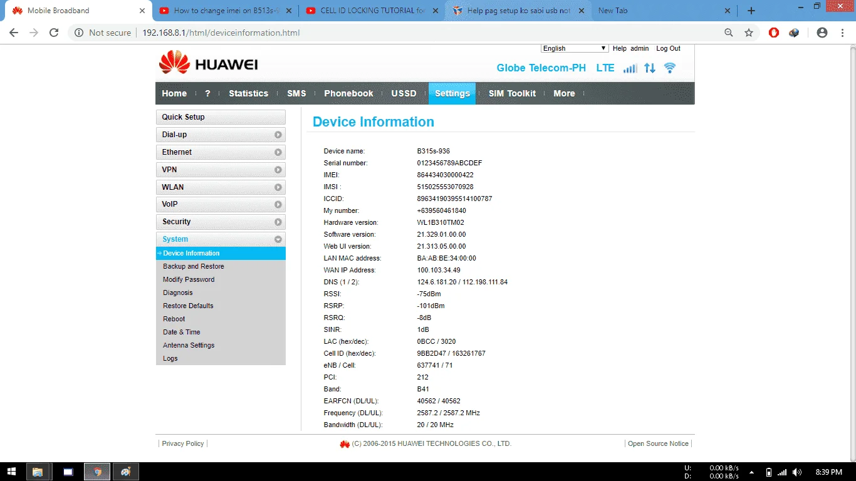The image size is (856, 481).
Task: Click the browser forward arrow
Action: [x=34, y=33]
